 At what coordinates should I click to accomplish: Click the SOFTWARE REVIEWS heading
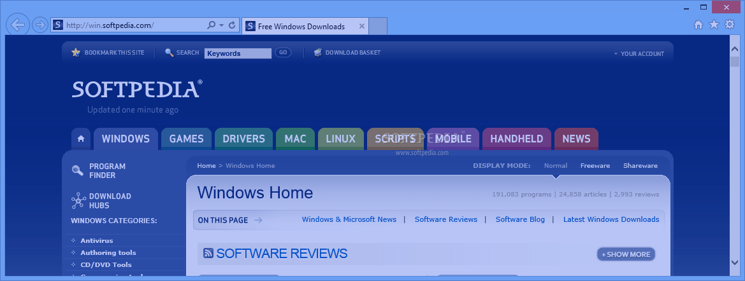(x=282, y=254)
